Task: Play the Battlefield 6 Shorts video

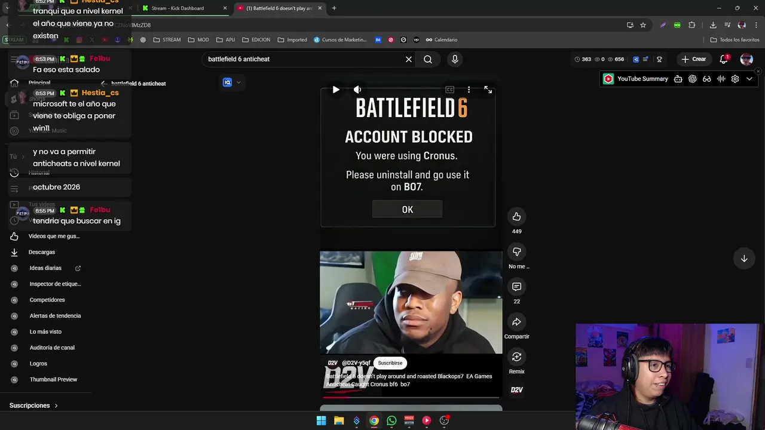Action: tap(336, 90)
